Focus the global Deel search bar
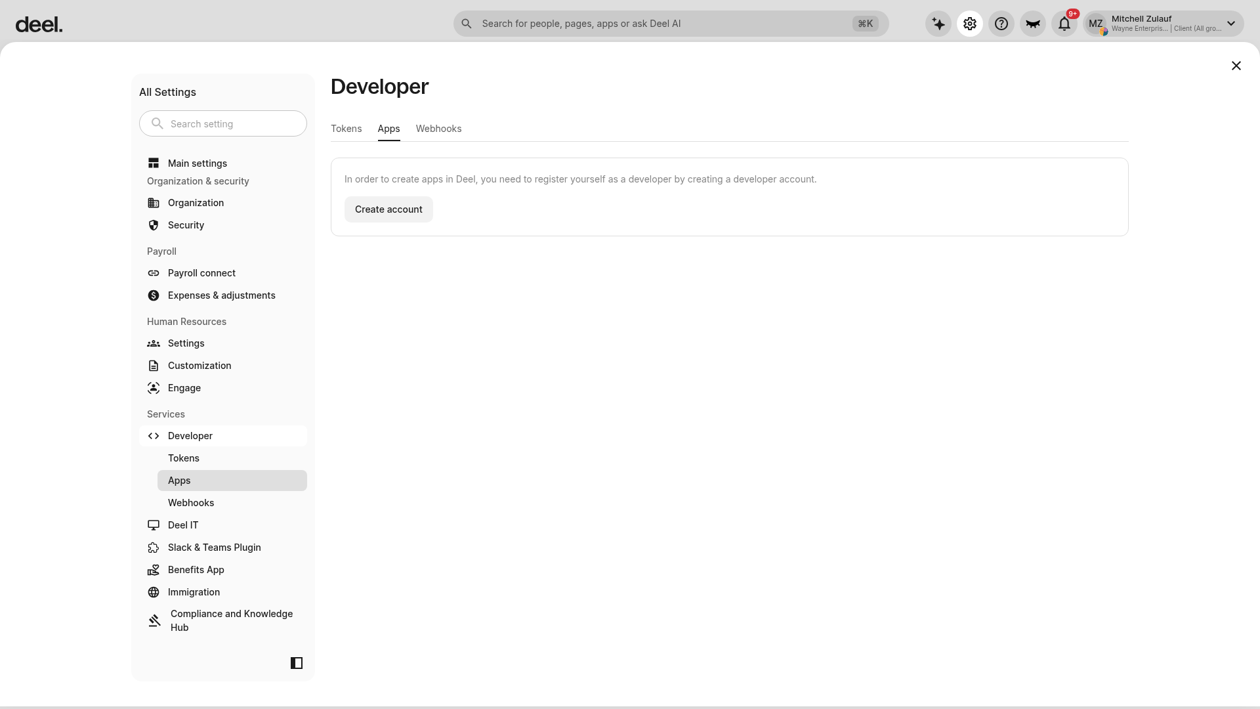 (x=671, y=24)
